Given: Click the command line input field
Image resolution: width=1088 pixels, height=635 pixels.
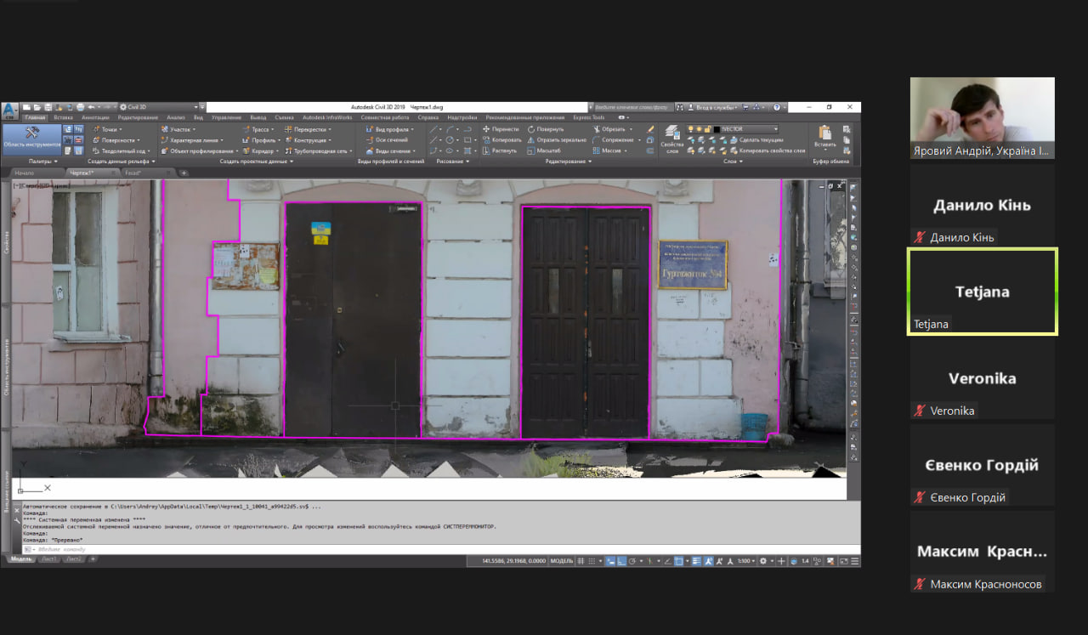Looking at the screenshot, I should pos(255,549).
